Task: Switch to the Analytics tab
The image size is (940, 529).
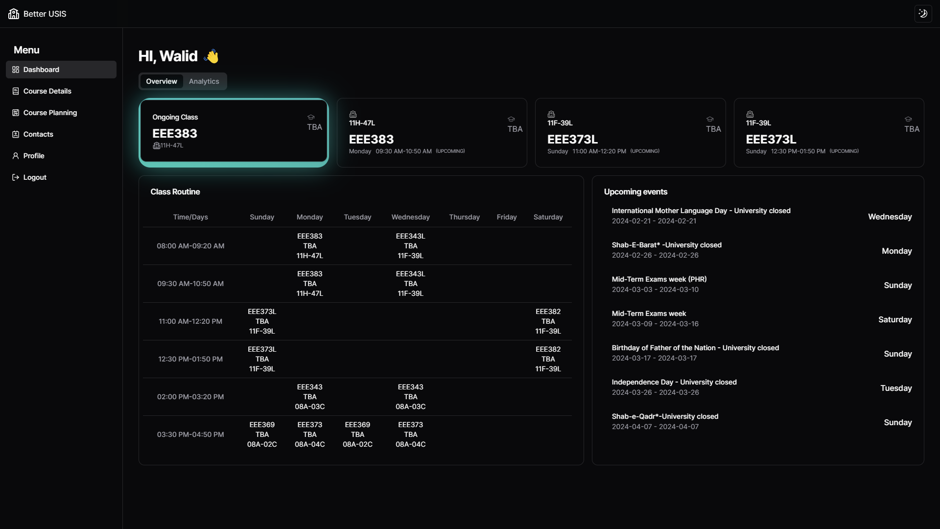Action: click(x=204, y=81)
